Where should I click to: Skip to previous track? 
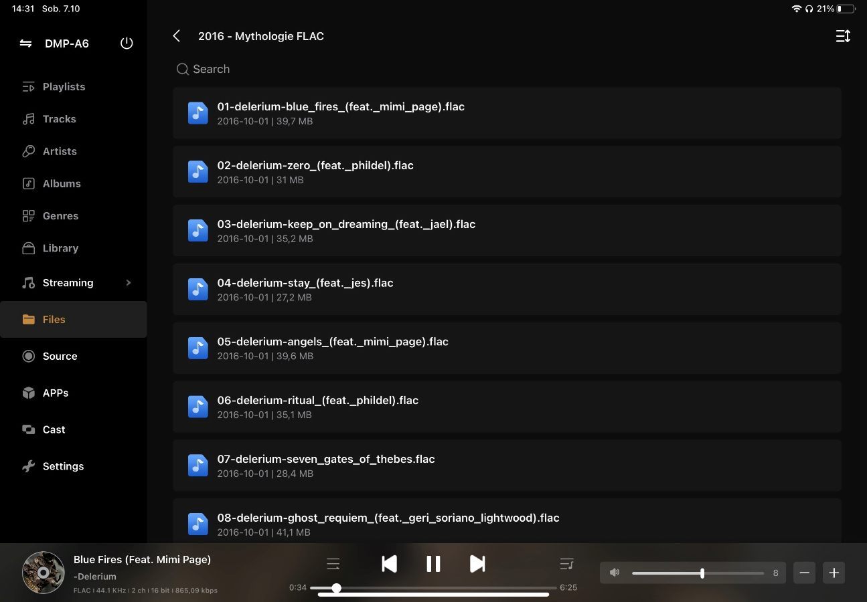tap(389, 564)
